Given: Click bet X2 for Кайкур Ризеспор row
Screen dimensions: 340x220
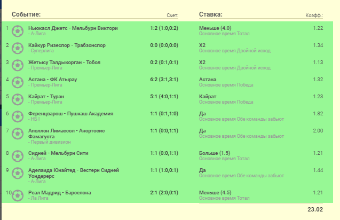Looking at the screenshot, I should pos(202,45).
